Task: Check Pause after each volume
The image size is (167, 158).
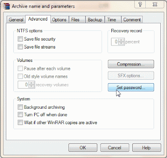Action: click(x=20, y=69)
